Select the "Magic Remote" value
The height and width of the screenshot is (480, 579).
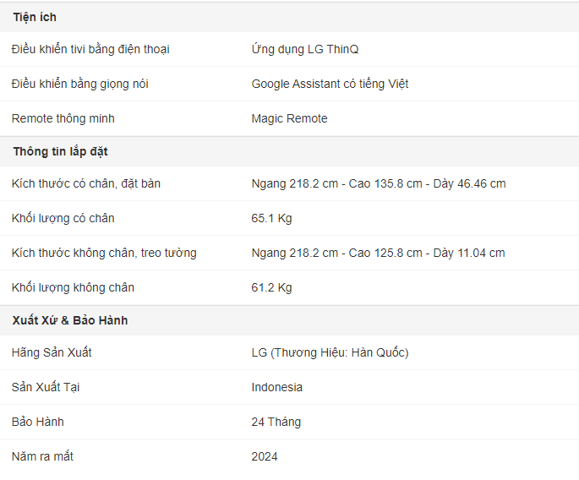pos(289,118)
